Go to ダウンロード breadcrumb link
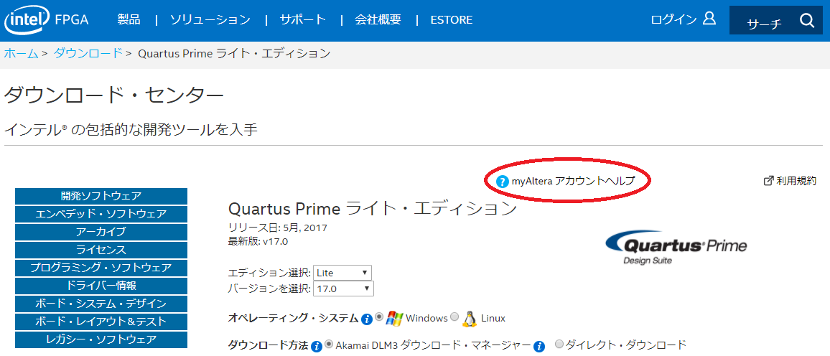Image resolution: width=830 pixels, height=356 pixels. click(x=88, y=53)
